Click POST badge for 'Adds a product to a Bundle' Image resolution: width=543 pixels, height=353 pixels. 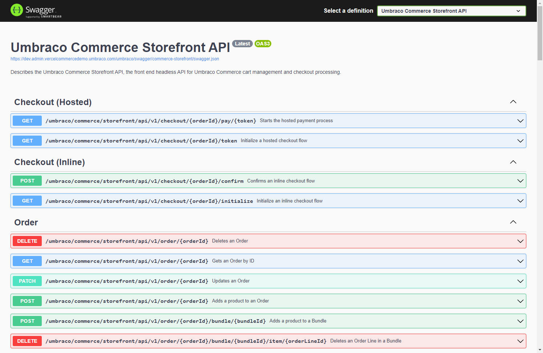(x=27, y=321)
